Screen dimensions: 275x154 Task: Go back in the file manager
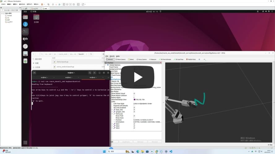point(34,54)
